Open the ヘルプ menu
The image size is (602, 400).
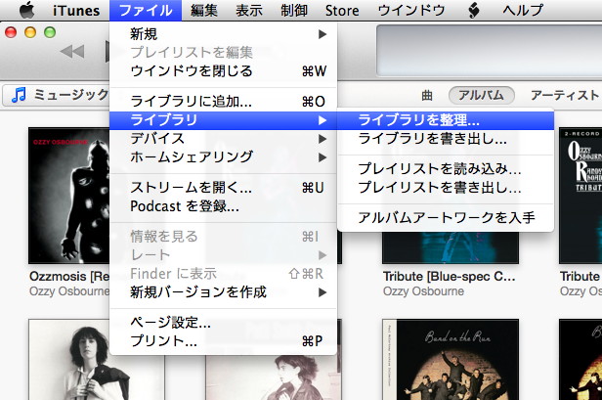[523, 11]
